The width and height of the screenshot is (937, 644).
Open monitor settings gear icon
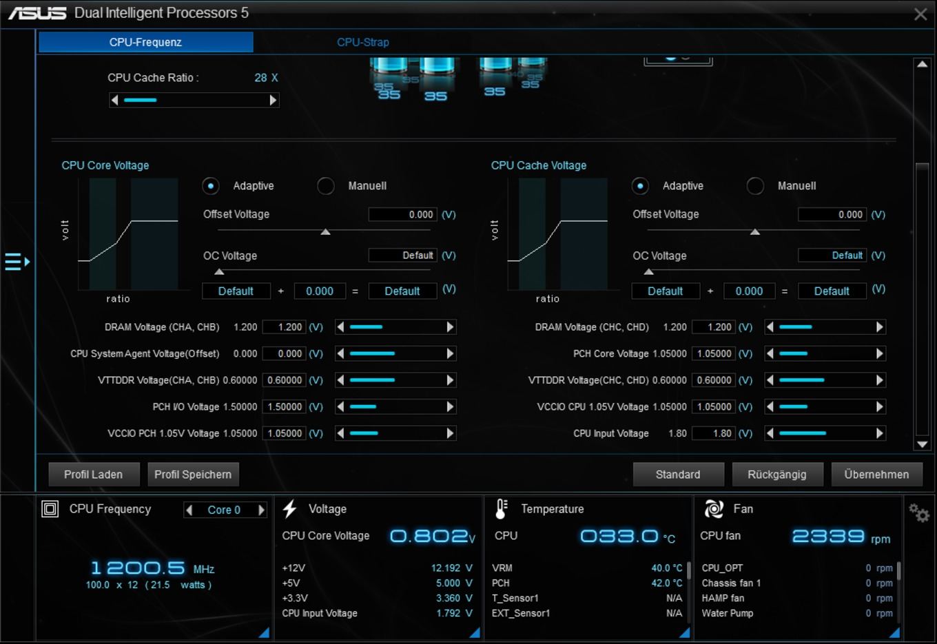tap(918, 512)
